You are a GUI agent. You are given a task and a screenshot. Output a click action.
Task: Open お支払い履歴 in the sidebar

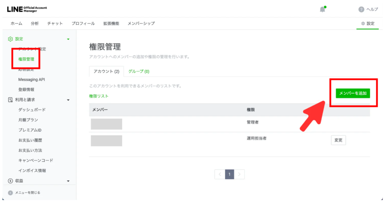(x=32, y=140)
